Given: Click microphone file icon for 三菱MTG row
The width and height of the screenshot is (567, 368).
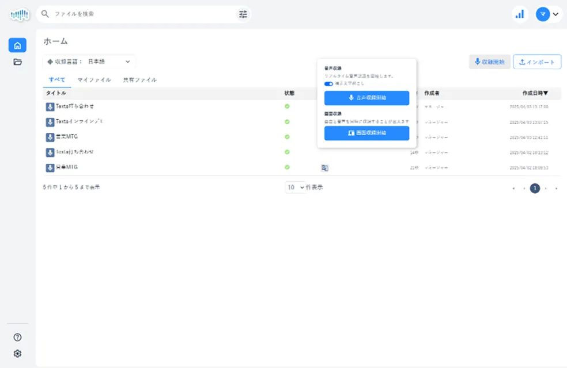Looking at the screenshot, I should point(50,137).
